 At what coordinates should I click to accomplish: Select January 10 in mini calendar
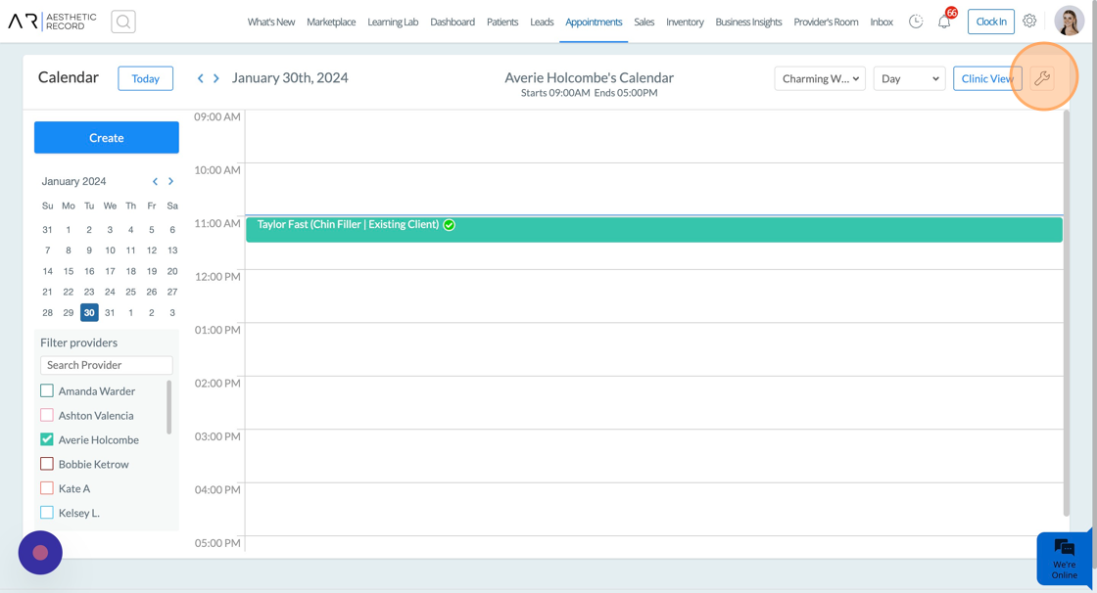point(110,251)
